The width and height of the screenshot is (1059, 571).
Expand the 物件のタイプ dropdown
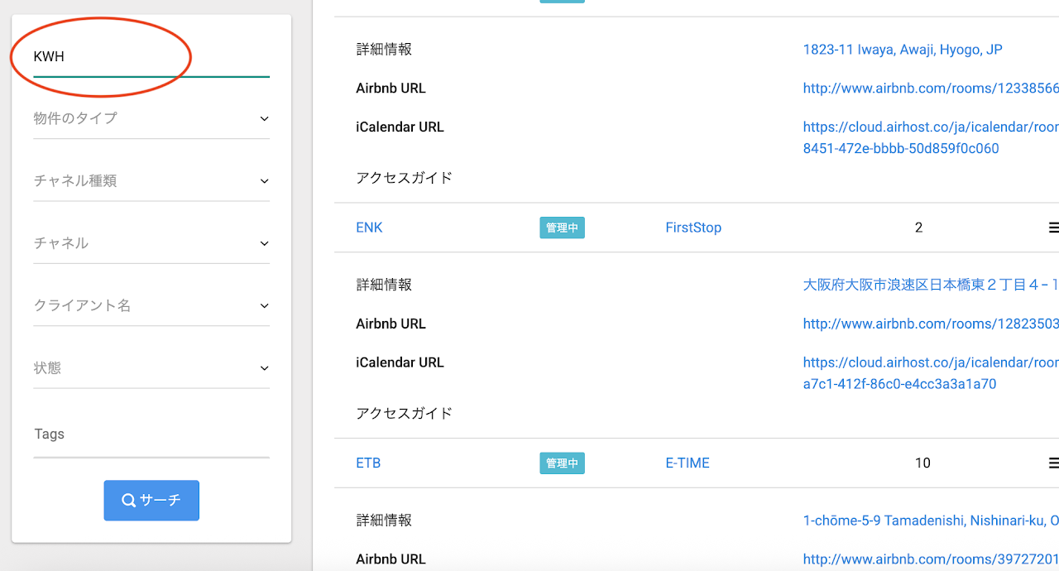pyautogui.click(x=151, y=118)
